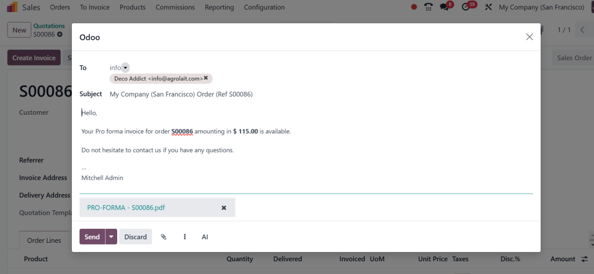Expand the Send button dropdown arrow

111,236
